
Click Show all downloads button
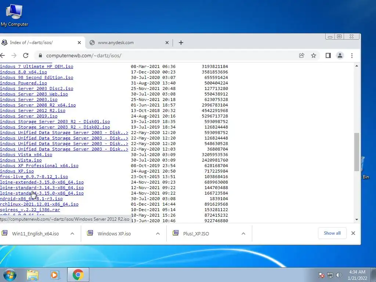pyautogui.click(x=332, y=233)
